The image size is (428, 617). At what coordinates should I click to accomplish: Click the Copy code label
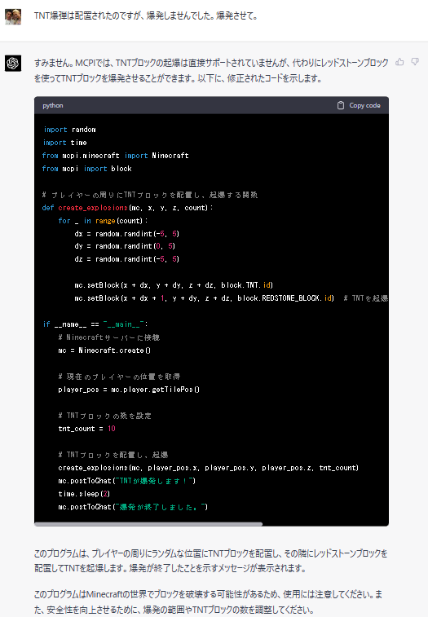(x=364, y=105)
